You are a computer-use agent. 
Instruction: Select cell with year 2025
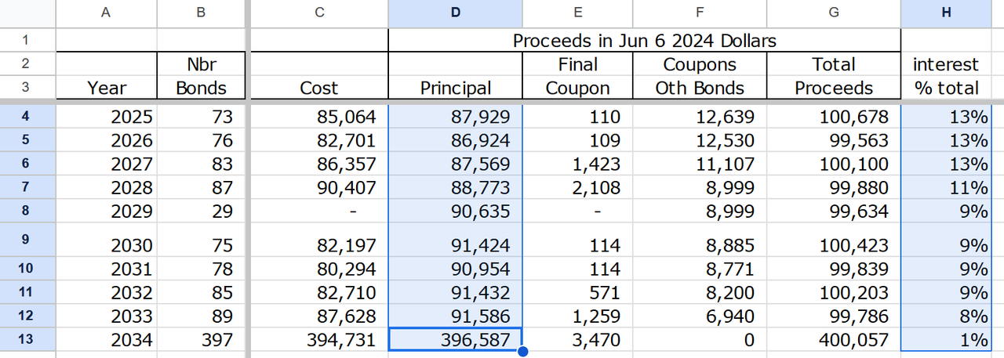(106, 118)
